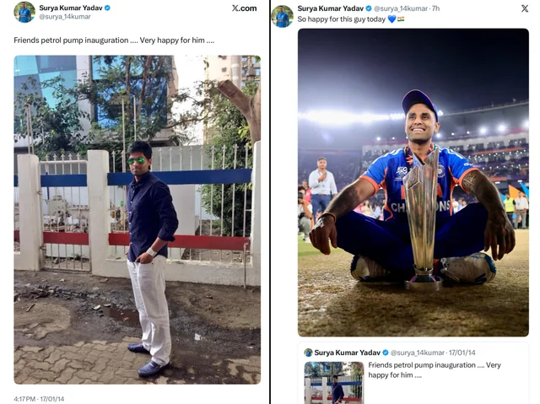Click the verified badge on right tweet

tap(369, 8)
